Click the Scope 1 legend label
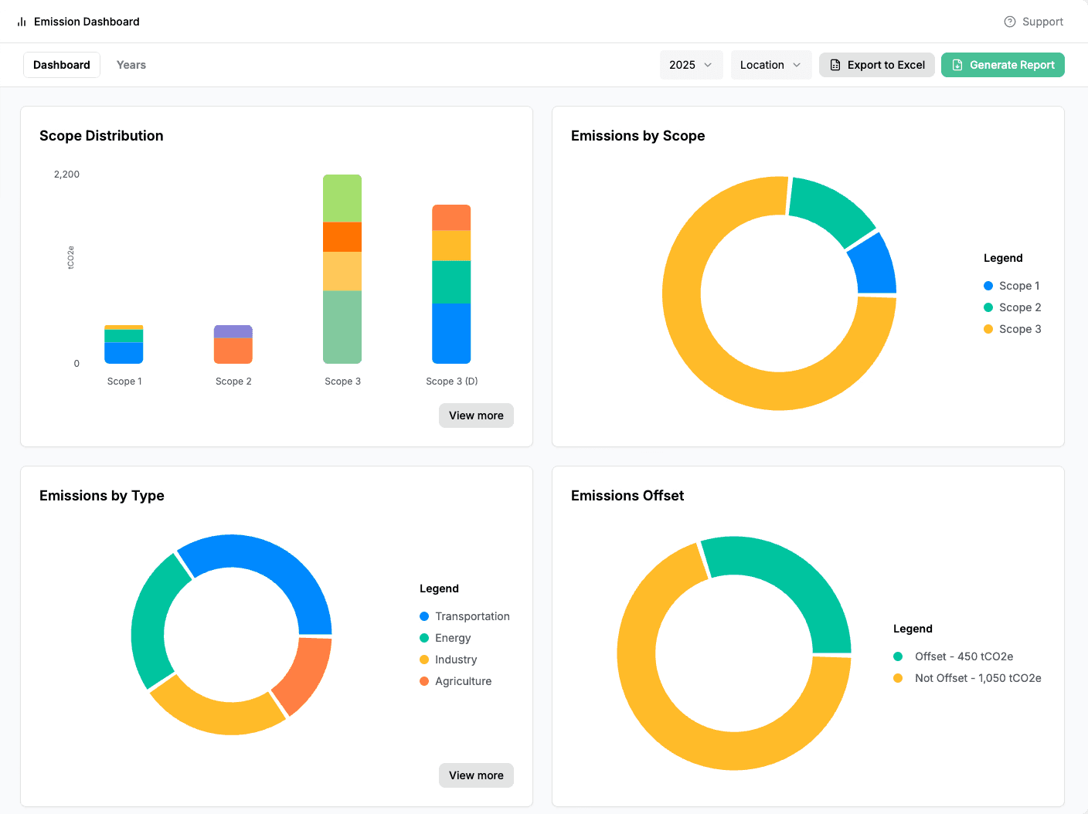 click(x=1019, y=286)
